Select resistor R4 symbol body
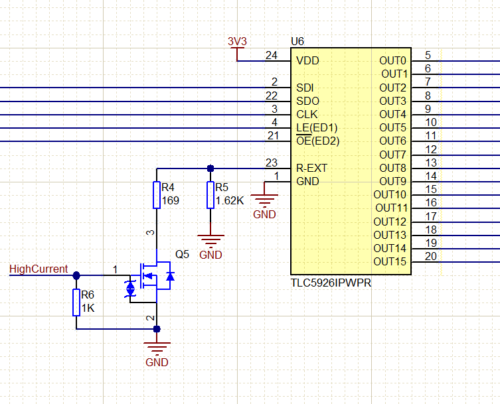The height and width of the screenshot is (404, 500). coord(157,195)
